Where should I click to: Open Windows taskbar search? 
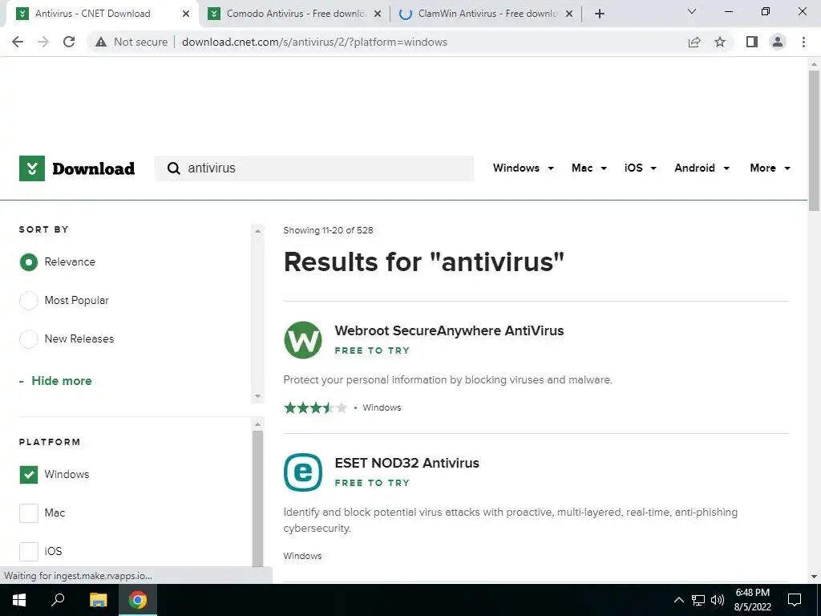click(x=58, y=600)
